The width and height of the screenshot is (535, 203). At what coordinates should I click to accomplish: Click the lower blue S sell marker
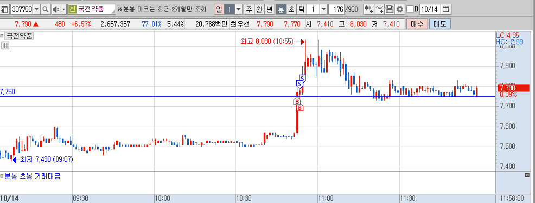tap(299, 84)
